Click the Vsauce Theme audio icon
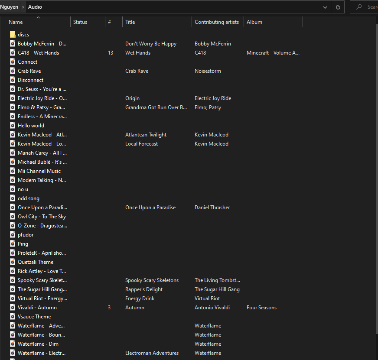The width and height of the screenshot is (378, 360). [13, 317]
